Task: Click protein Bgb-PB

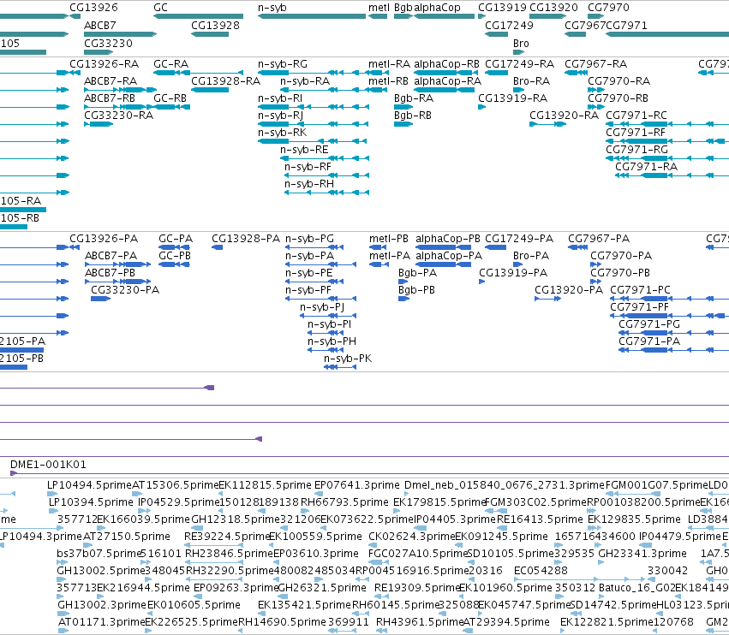Action: point(416,290)
